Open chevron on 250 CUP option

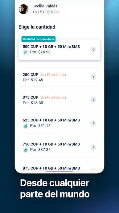pos(93,77)
